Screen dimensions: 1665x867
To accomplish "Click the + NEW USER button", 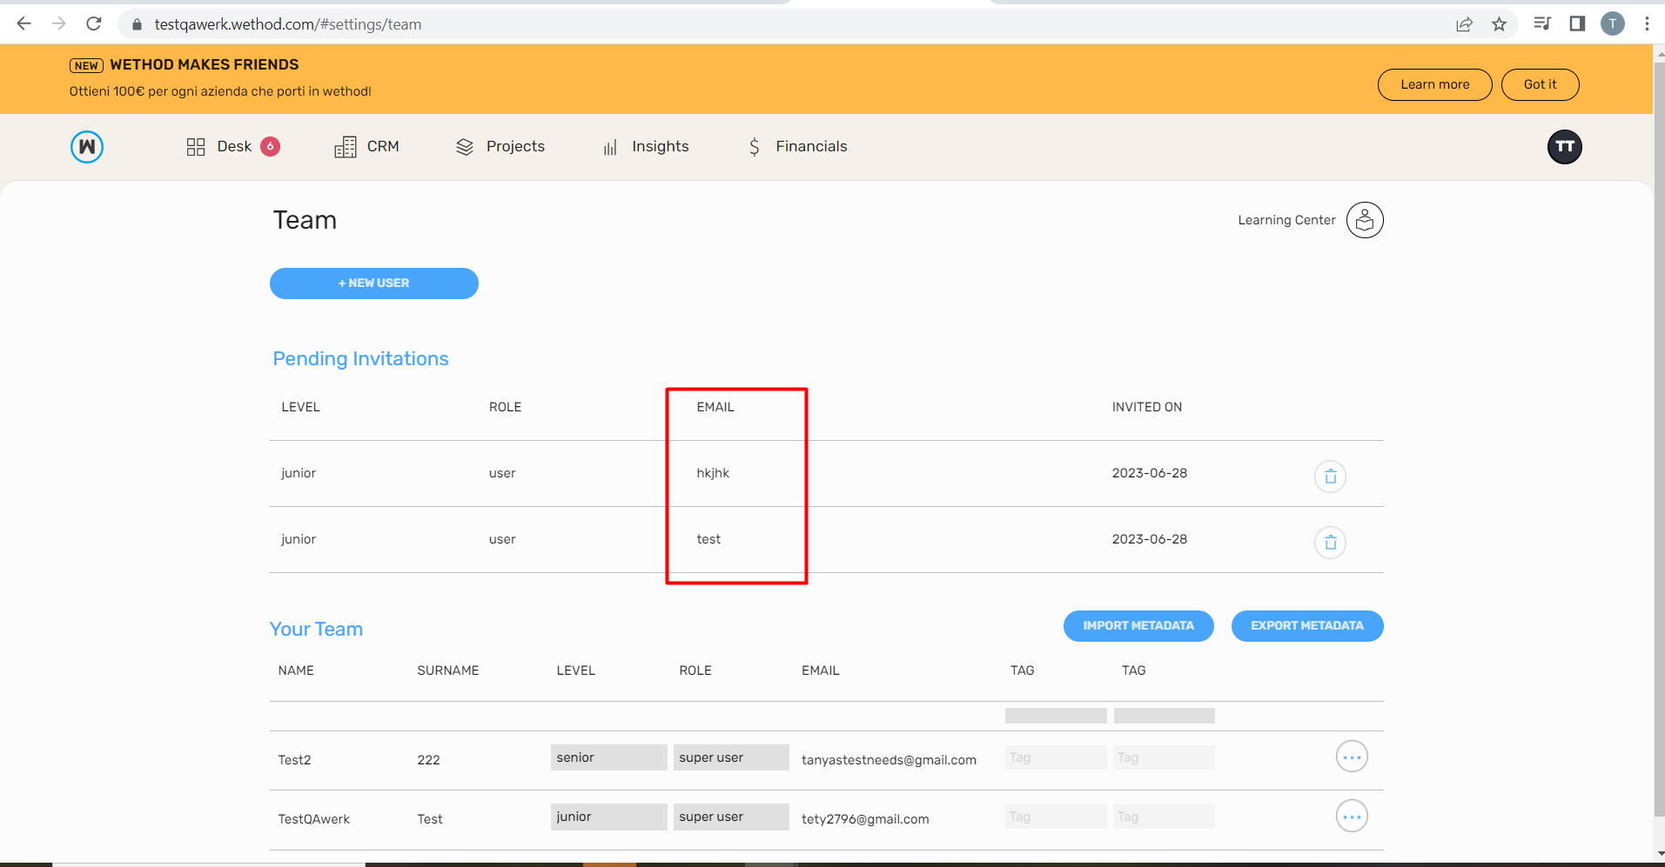I will point(374,283).
